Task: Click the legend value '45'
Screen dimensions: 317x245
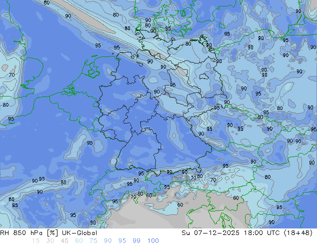Action: click(x=64, y=241)
